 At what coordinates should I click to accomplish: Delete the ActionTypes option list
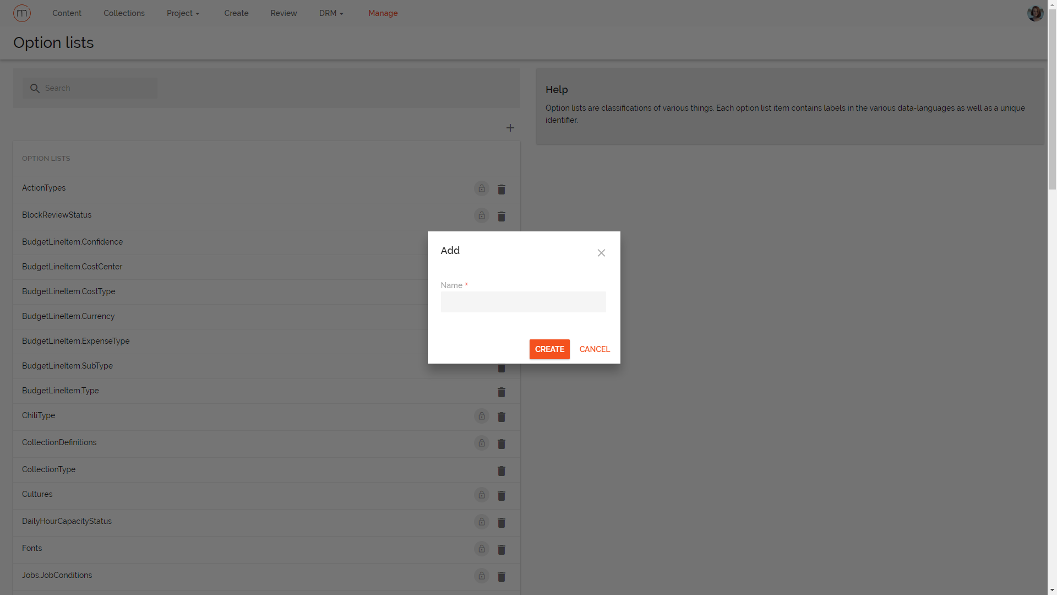(x=502, y=190)
